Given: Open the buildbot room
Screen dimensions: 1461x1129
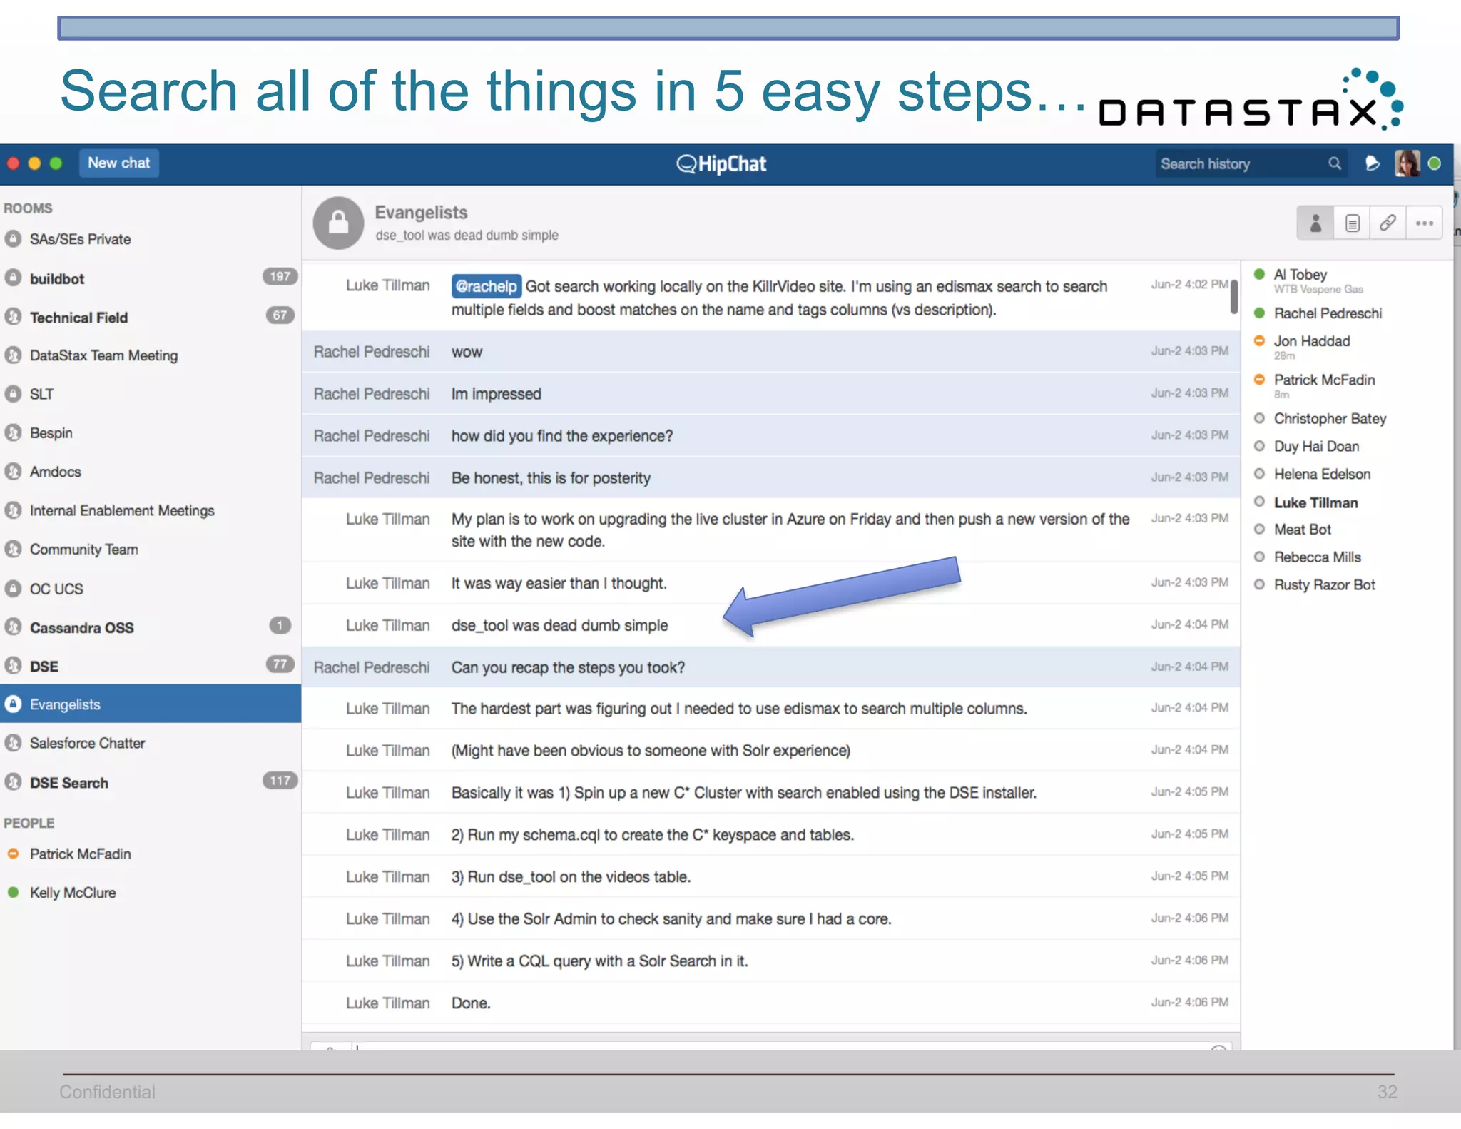Looking at the screenshot, I should [x=151, y=278].
